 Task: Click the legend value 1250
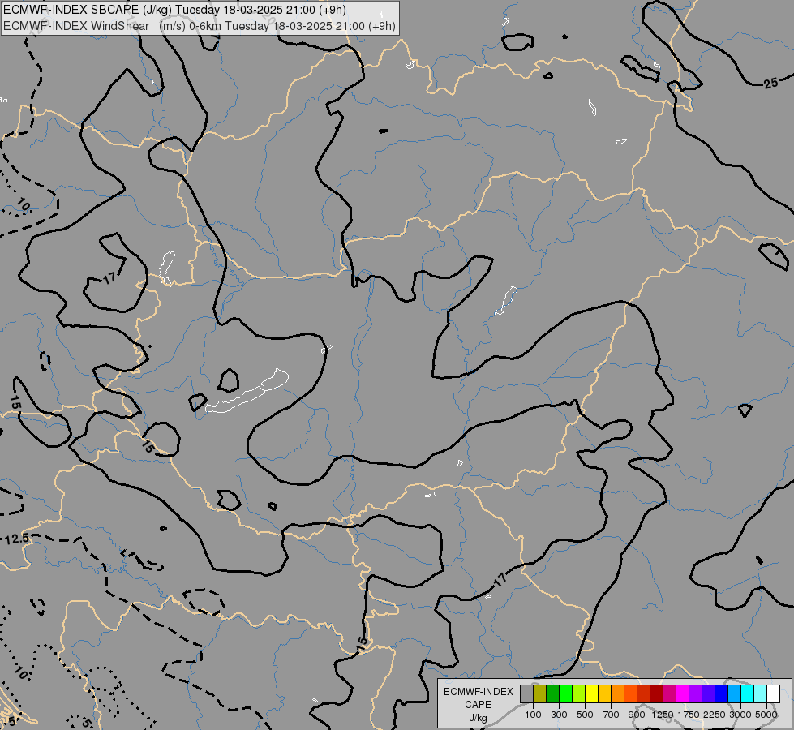click(x=663, y=715)
